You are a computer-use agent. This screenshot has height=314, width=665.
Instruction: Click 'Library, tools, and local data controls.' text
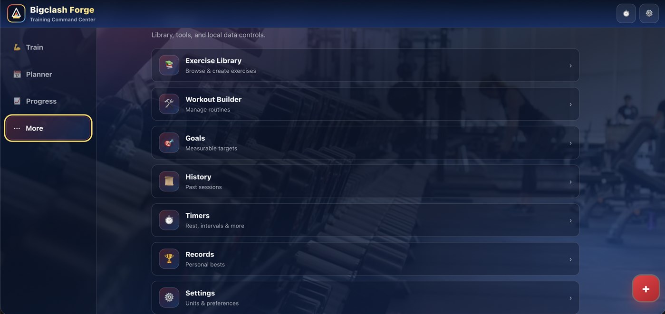coord(208,35)
